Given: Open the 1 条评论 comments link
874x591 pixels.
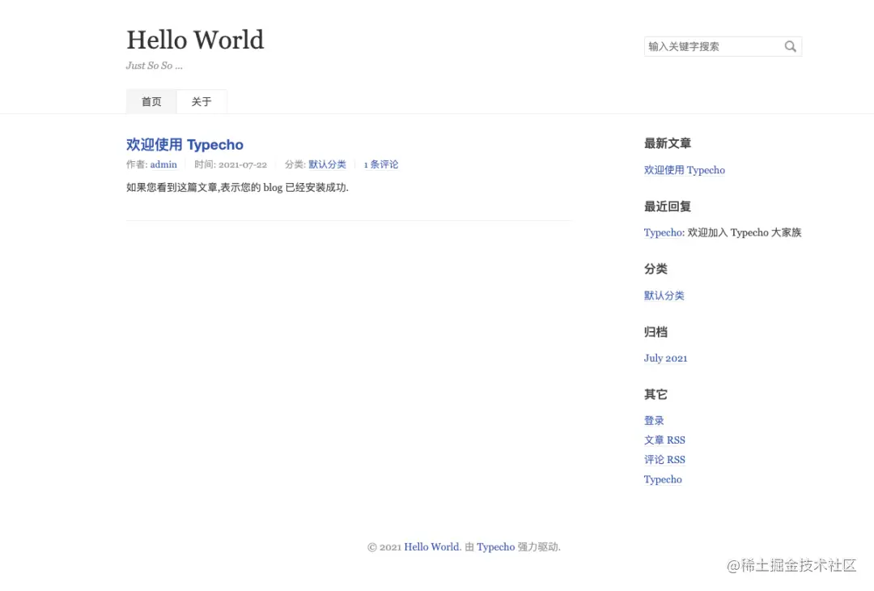Looking at the screenshot, I should point(380,164).
